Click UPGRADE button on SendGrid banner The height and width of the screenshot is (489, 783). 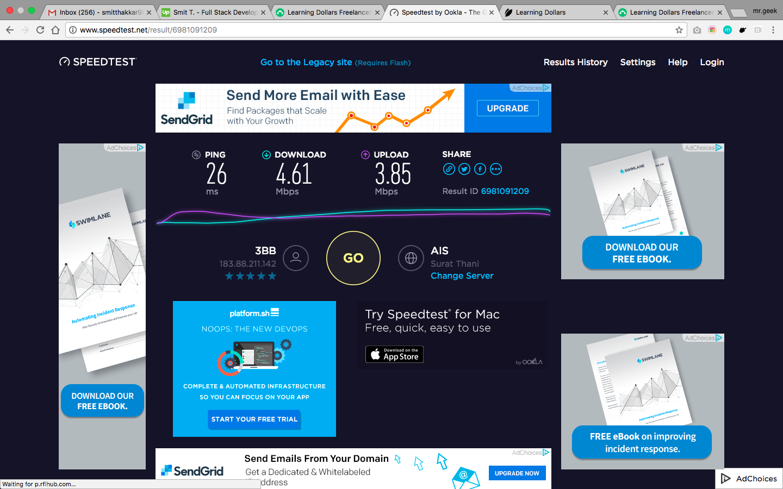(x=508, y=108)
